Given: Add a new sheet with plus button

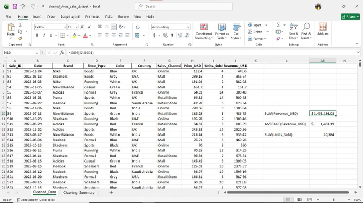Looking at the screenshot, I should click(x=111, y=192).
